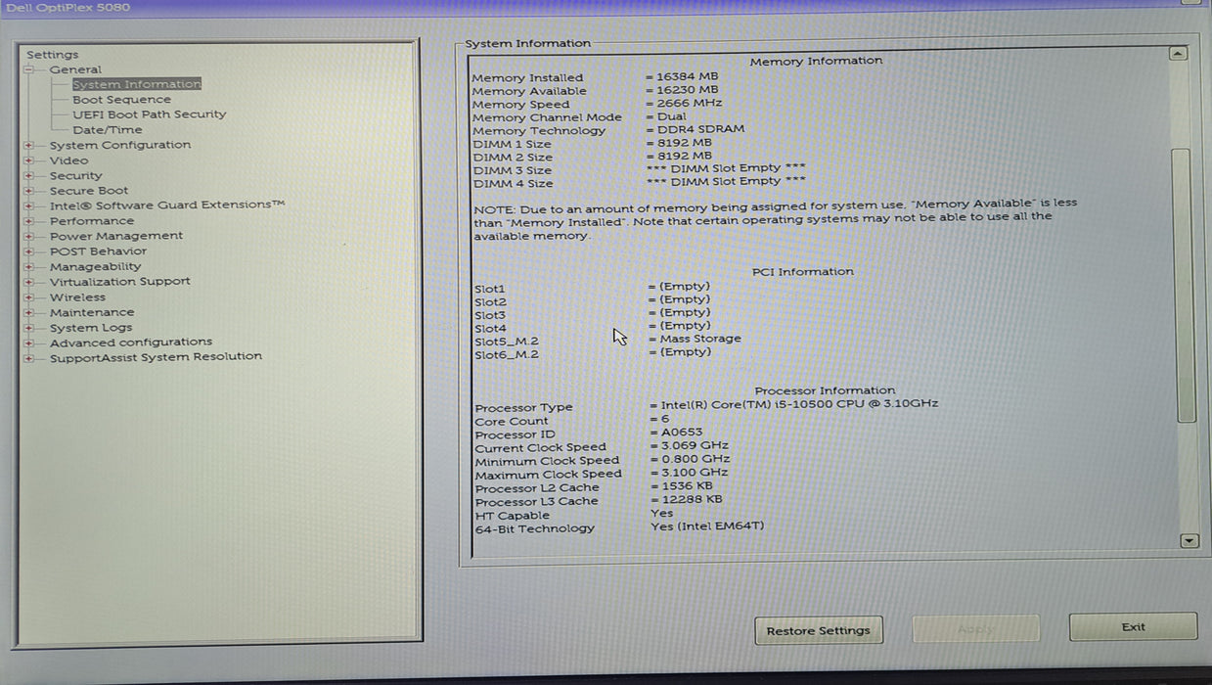Click the greyed-out Apply button
1212x685 pixels.
click(x=975, y=629)
